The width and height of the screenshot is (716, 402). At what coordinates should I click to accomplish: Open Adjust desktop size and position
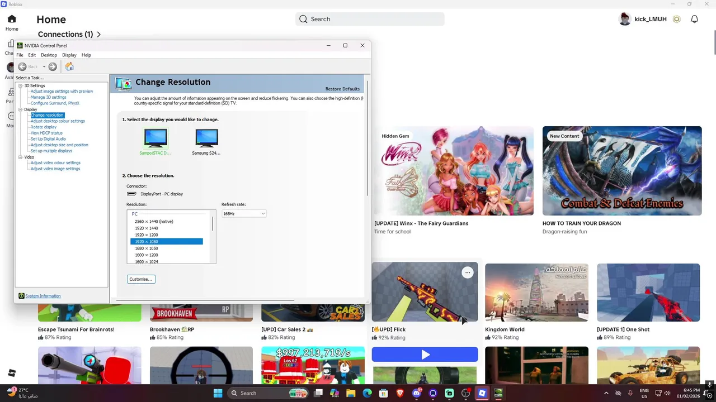point(59,145)
